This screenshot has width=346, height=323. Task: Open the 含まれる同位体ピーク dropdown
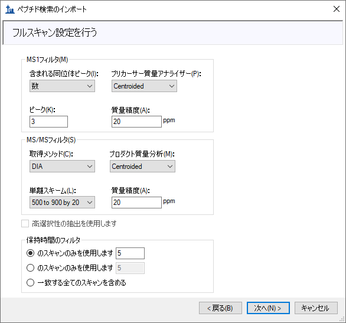coord(62,86)
